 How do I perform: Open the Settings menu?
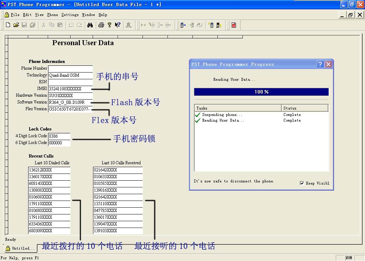click(x=70, y=15)
